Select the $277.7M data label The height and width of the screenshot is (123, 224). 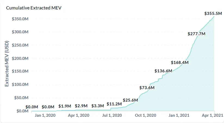pos(197,34)
